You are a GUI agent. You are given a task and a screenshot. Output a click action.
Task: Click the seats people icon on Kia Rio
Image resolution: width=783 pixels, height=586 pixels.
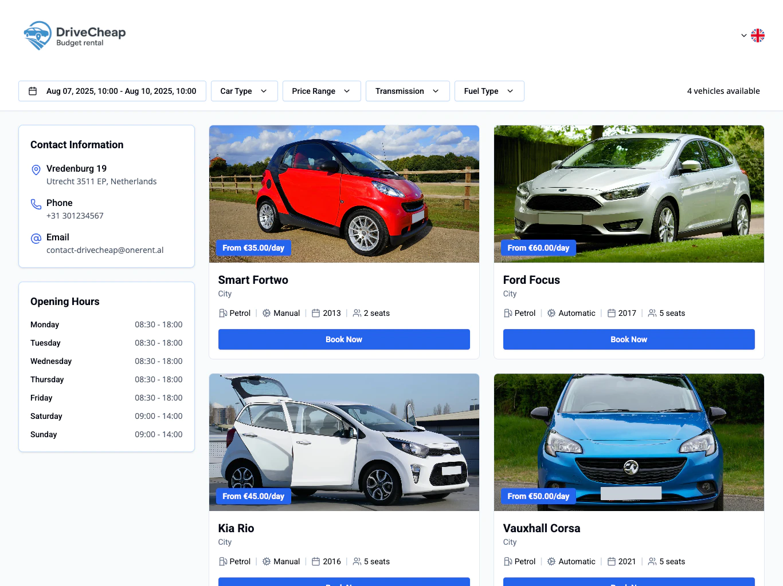pyautogui.click(x=357, y=561)
